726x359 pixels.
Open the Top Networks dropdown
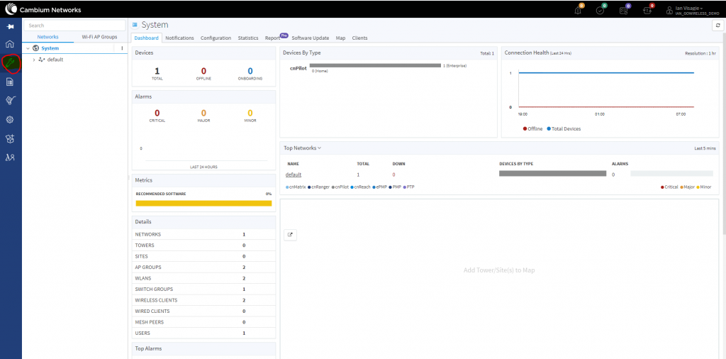[303, 148]
